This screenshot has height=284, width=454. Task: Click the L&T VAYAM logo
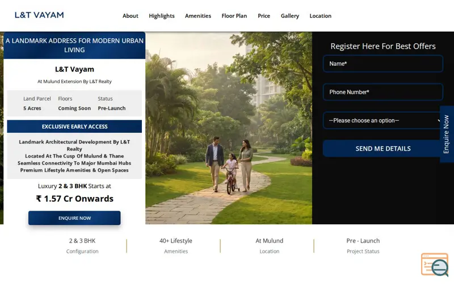(x=39, y=15)
